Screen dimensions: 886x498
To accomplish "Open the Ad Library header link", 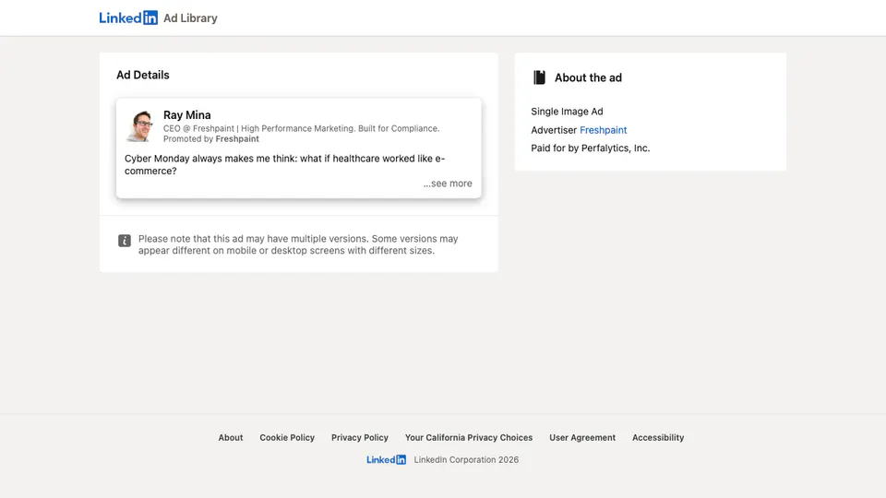I will pyautogui.click(x=190, y=18).
